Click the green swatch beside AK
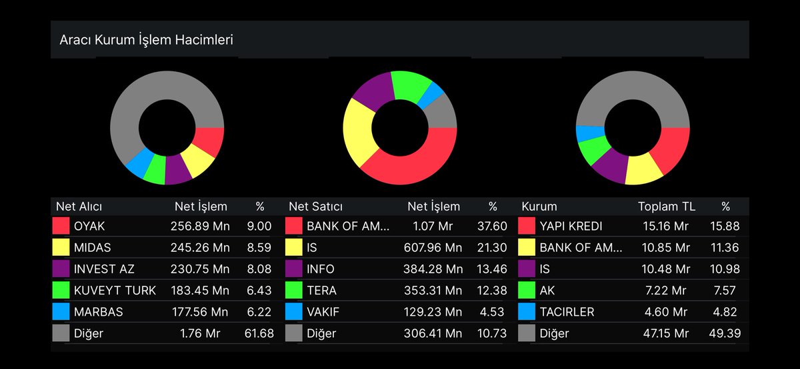Viewport: 800px width, 369px height. click(527, 290)
